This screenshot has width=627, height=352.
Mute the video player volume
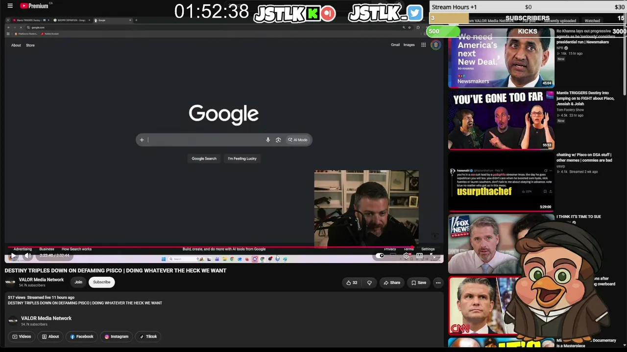[x=28, y=256]
